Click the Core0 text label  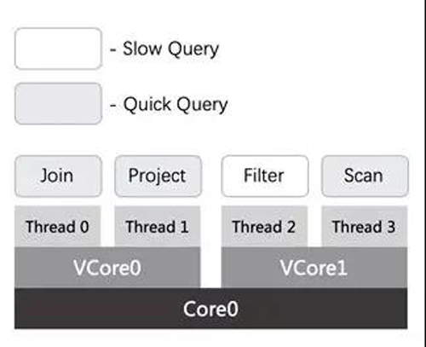(x=210, y=309)
